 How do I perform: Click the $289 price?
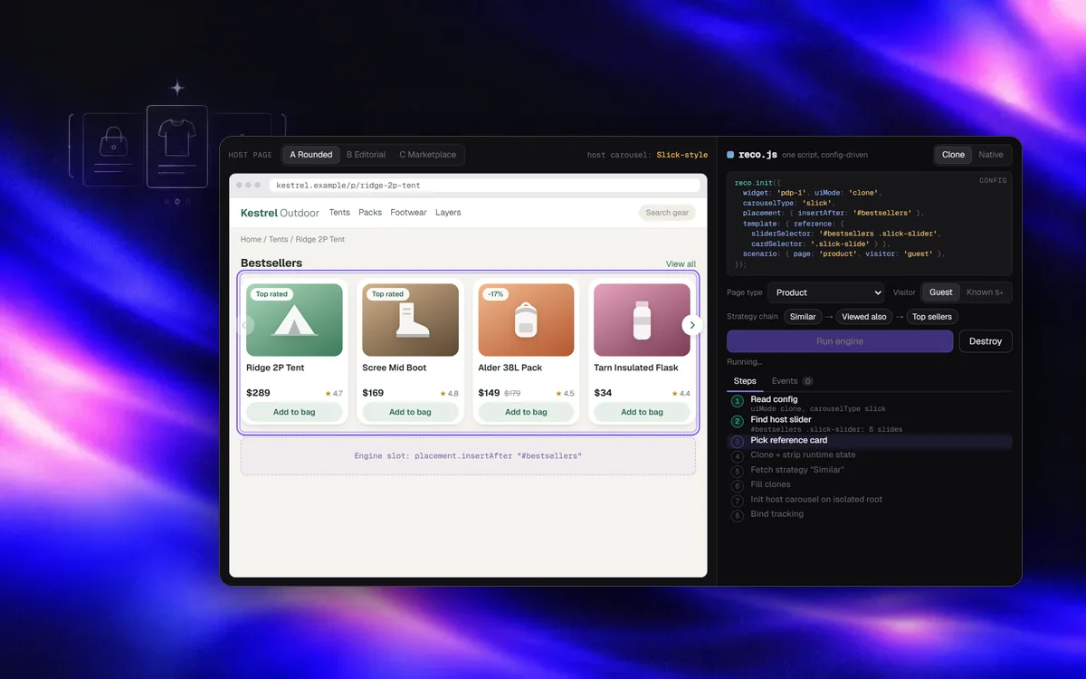point(258,393)
